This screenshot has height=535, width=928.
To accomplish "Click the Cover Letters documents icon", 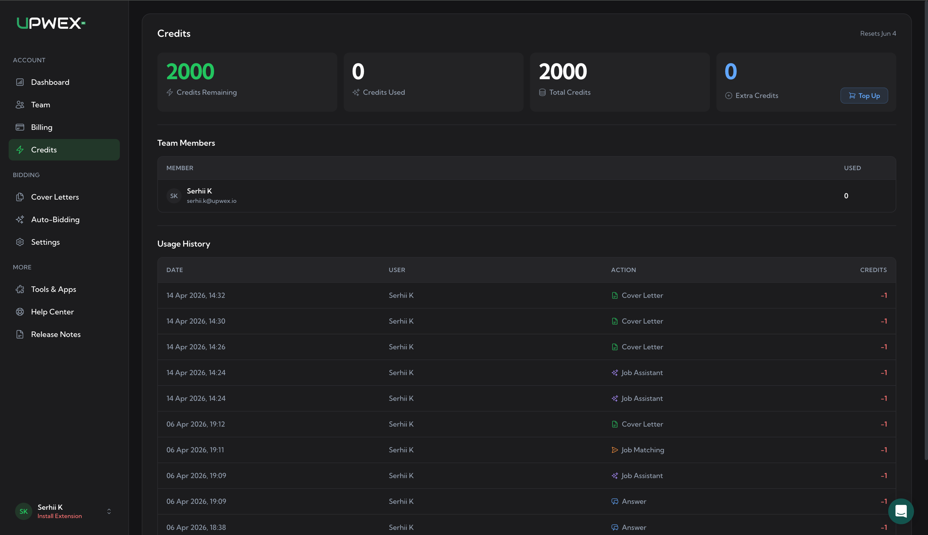I will pos(20,197).
